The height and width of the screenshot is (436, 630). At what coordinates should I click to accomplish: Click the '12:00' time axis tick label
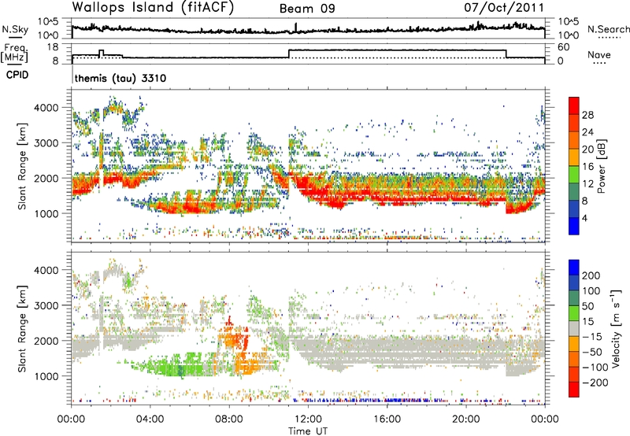[308, 419]
